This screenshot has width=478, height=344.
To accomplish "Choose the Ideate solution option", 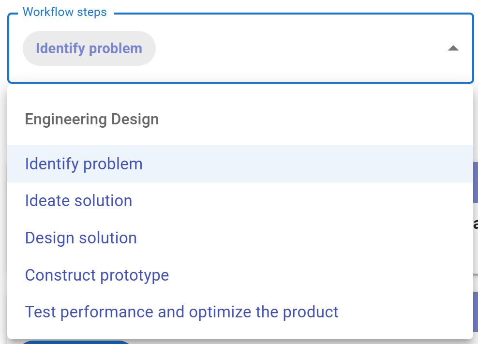I will click(x=78, y=201).
